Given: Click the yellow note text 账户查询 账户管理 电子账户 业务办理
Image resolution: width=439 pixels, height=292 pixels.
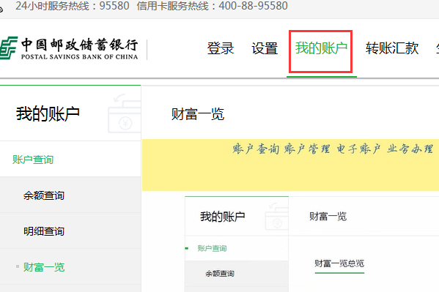Looking at the screenshot, I should tap(333, 149).
